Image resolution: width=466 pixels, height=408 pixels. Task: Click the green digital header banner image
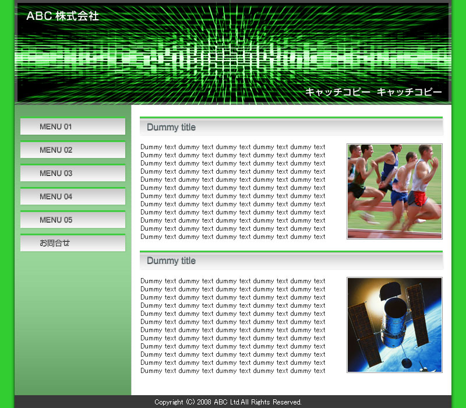click(233, 54)
